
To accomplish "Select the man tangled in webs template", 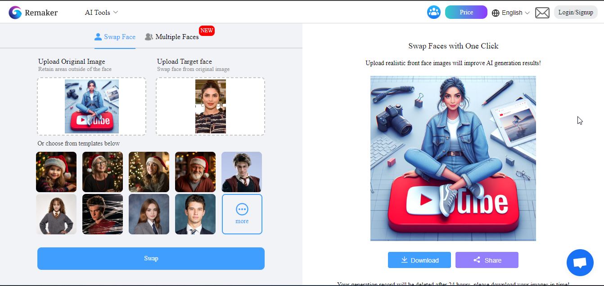I will coord(103,214).
